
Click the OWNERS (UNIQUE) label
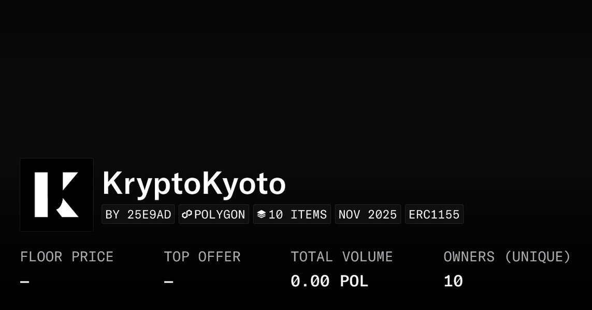[x=507, y=257]
